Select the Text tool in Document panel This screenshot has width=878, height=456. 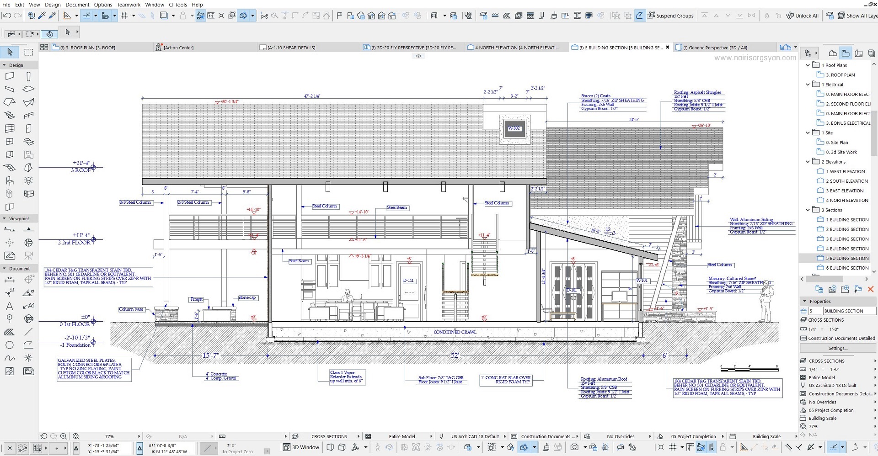10,306
